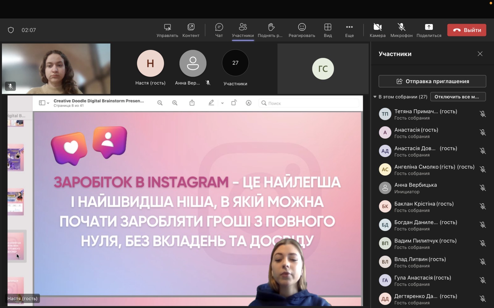Open the Вид layout options

[x=328, y=30]
